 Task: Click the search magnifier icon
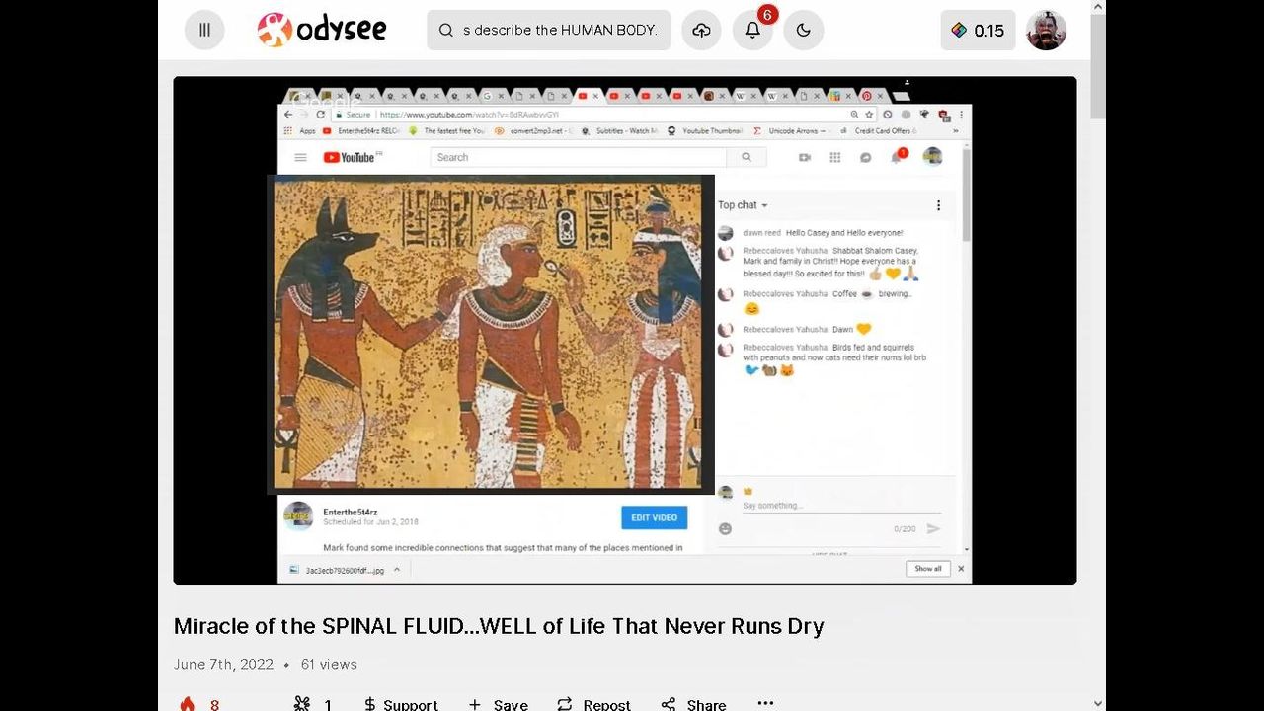(446, 30)
